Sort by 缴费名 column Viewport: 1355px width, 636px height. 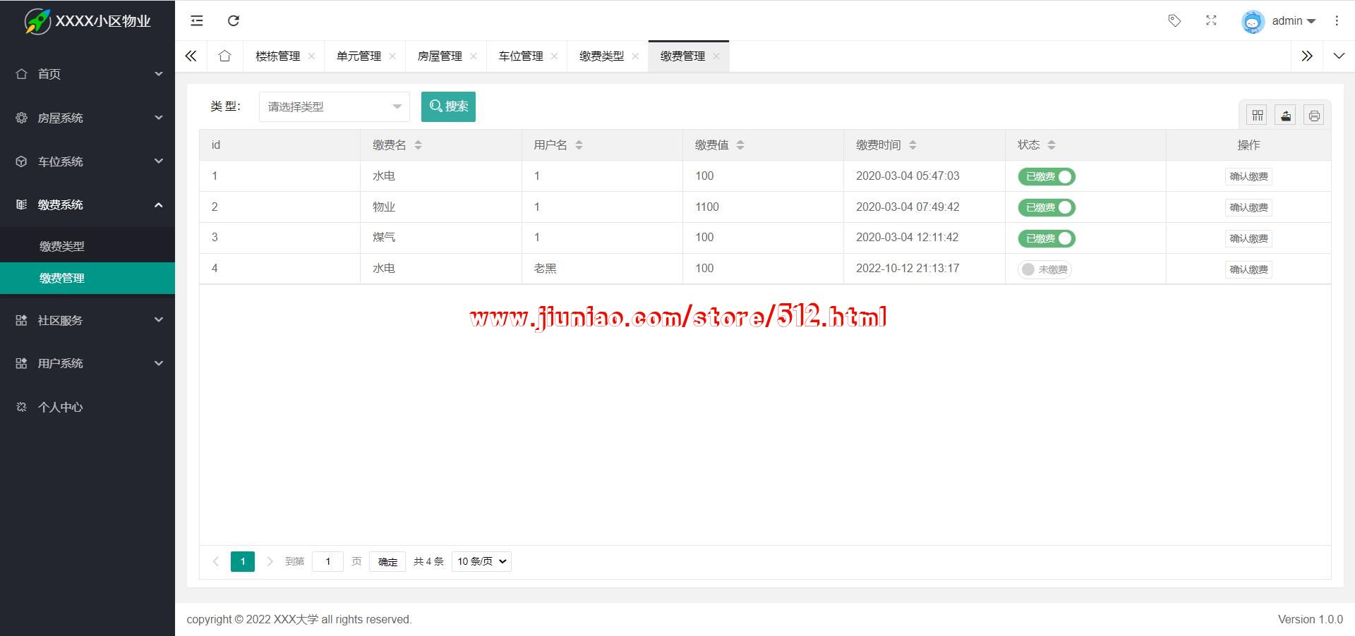click(x=418, y=145)
